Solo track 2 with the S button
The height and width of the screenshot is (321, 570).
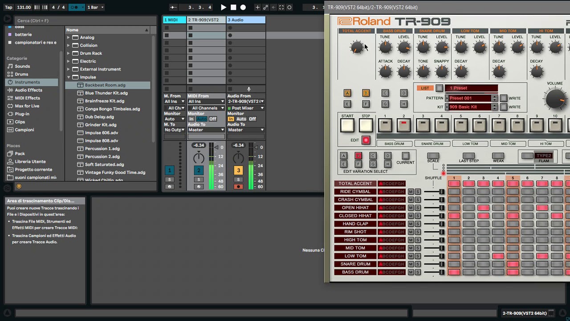pos(199,180)
